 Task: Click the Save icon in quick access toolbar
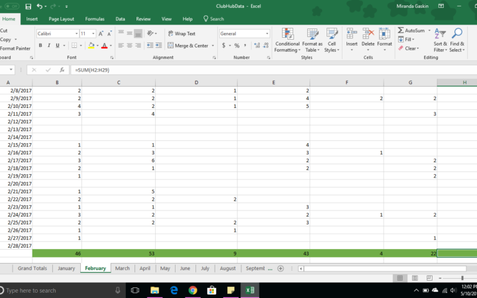pos(28,6)
